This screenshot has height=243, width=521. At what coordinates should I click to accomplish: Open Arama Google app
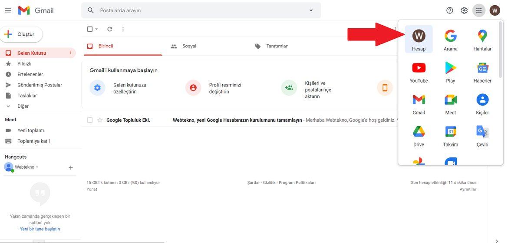(x=451, y=40)
